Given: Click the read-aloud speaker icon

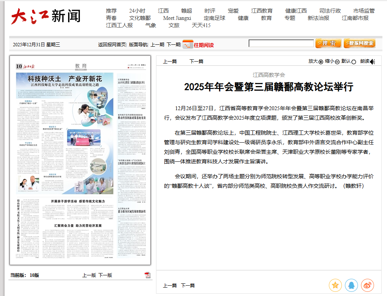Looking at the screenshot, I should 373,62.
